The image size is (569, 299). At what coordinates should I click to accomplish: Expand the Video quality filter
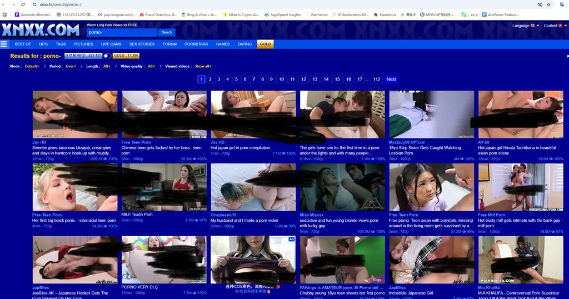151,66
